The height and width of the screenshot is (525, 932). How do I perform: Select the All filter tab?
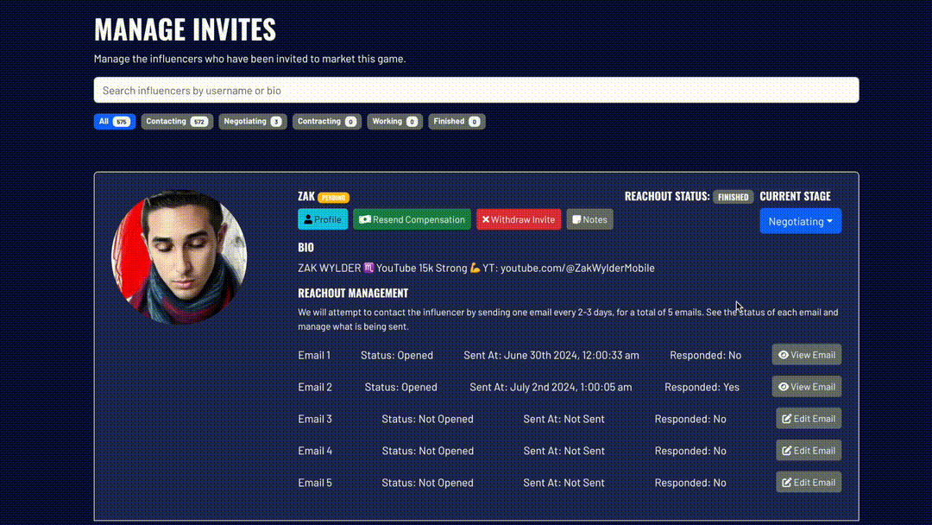[114, 122]
